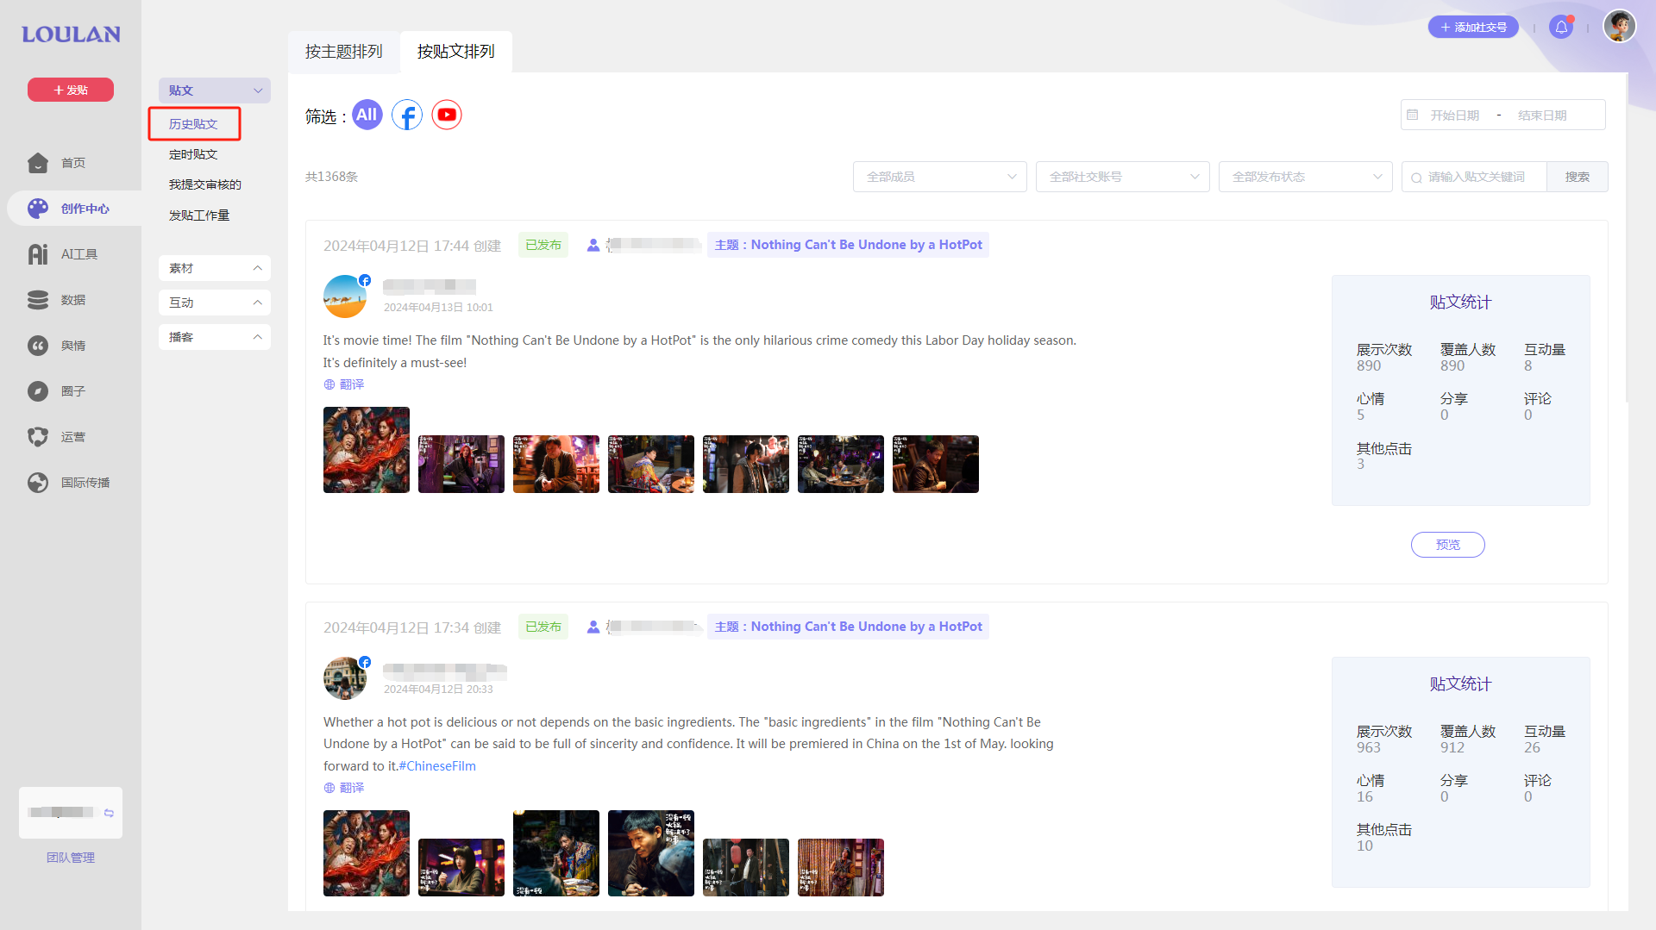Image resolution: width=1656 pixels, height=930 pixels.
Task: Open the 全部发布状态 dropdown
Action: point(1306,177)
